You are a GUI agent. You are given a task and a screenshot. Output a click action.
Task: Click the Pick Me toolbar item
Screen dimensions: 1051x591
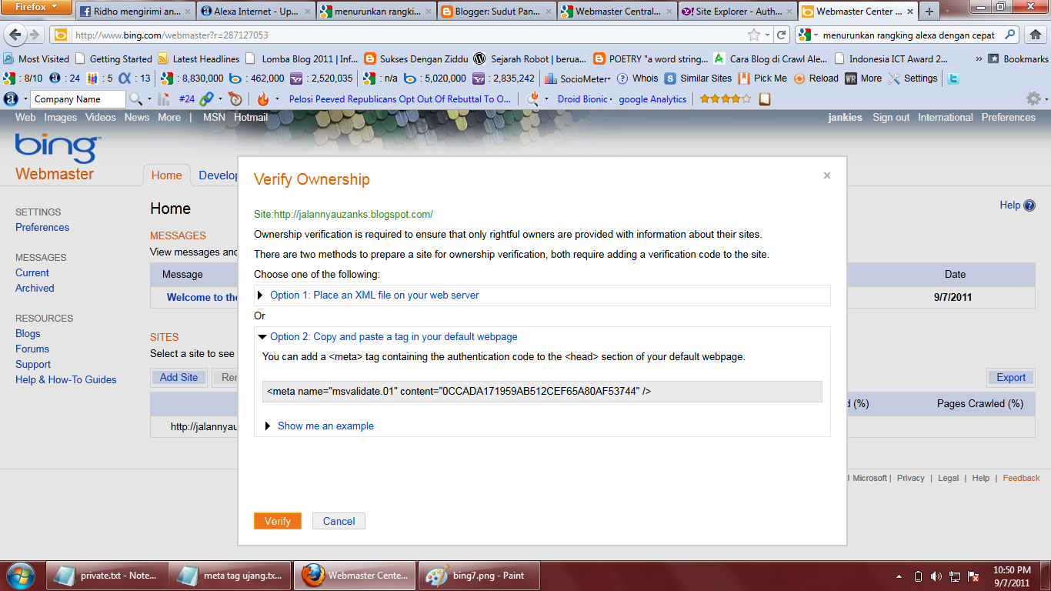pyautogui.click(x=762, y=78)
